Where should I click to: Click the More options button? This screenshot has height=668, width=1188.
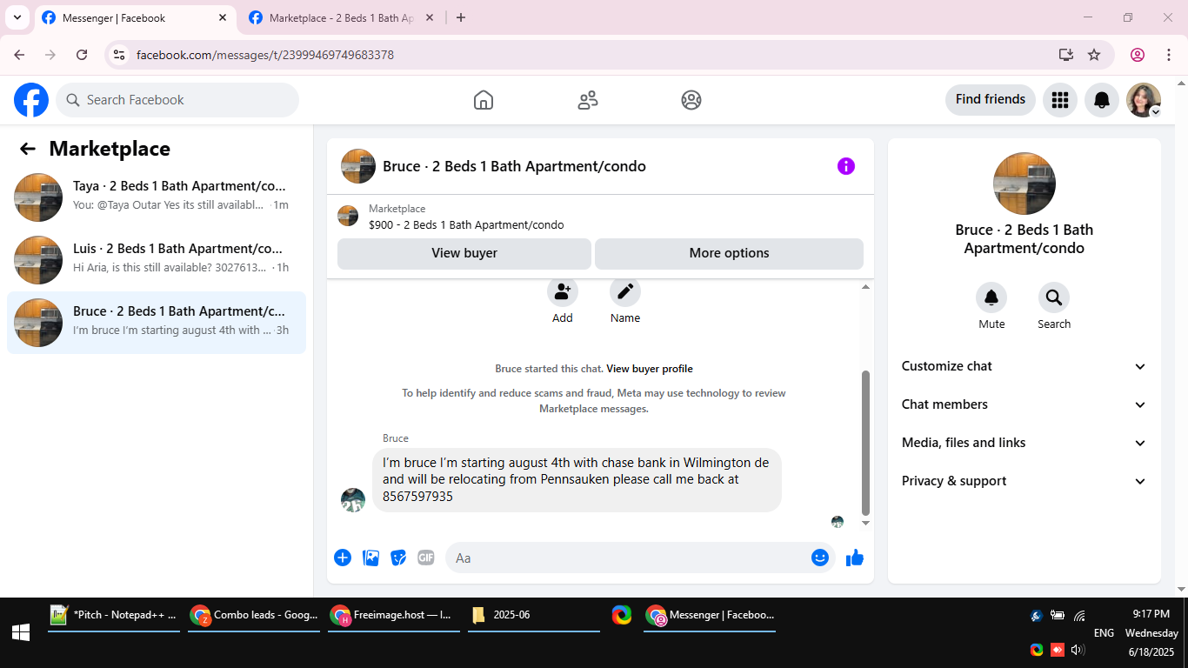point(729,254)
